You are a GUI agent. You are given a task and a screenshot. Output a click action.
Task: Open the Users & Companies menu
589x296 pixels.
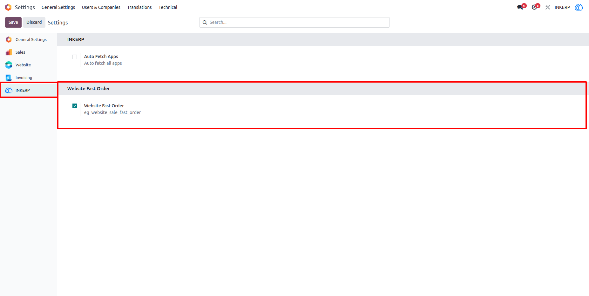point(101,7)
